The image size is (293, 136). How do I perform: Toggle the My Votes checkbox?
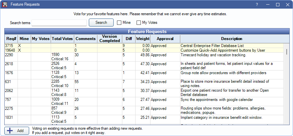[x=139, y=23]
